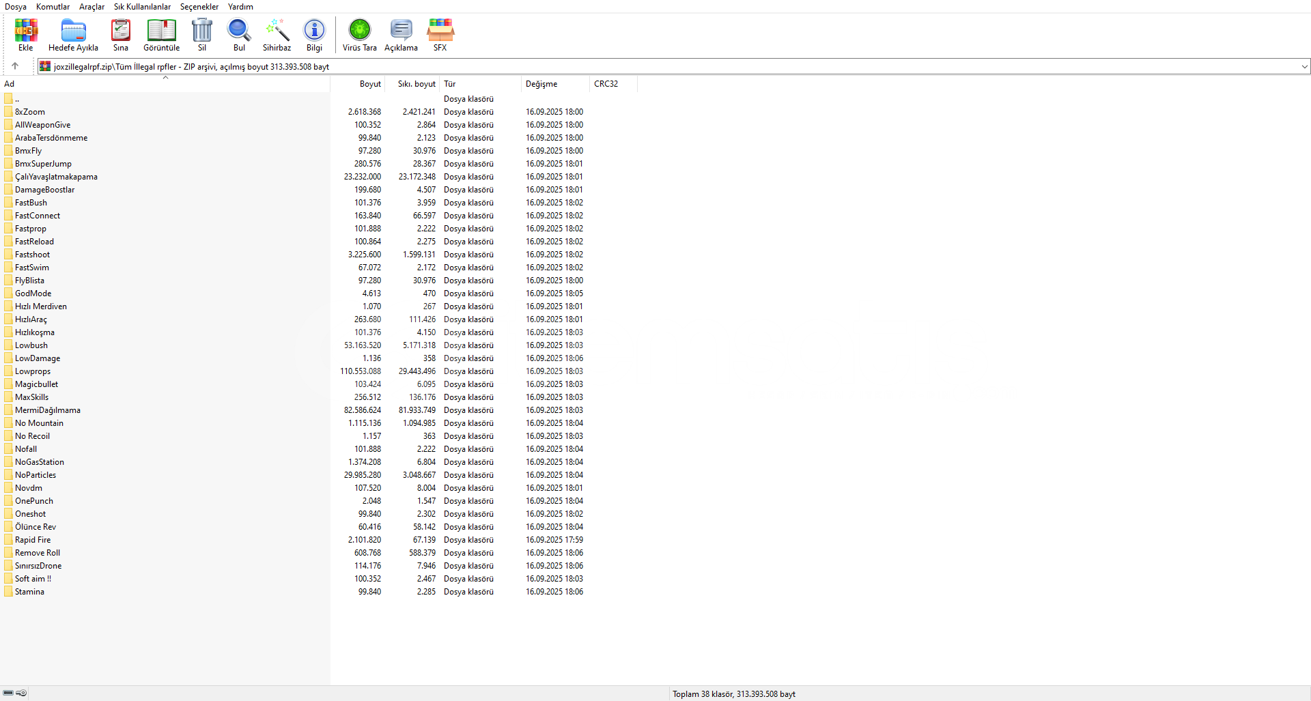Viewport: 1311px width, 701px height.
Task: Select the FlyBlista folder name
Action: (x=30, y=281)
